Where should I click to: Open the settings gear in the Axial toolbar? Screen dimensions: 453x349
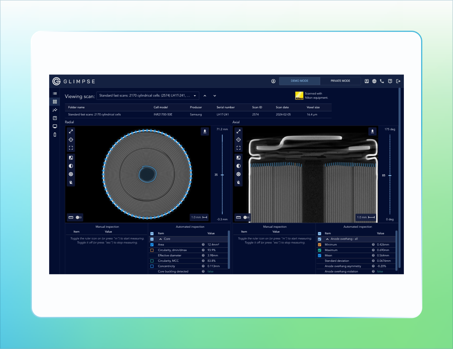pyautogui.click(x=238, y=174)
